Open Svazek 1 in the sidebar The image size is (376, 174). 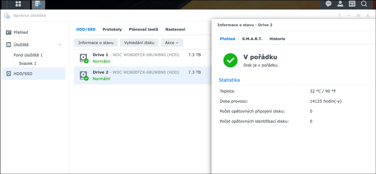tap(28, 63)
